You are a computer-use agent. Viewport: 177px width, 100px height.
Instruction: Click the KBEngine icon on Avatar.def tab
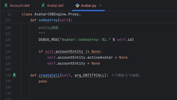(43, 5)
